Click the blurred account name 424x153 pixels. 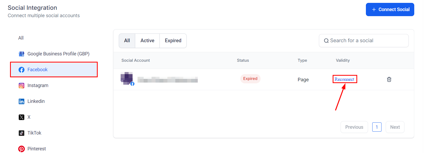(x=168, y=80)
